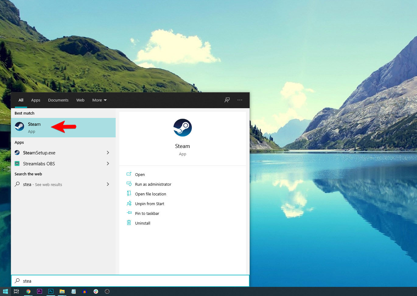Open Notepad from the taskbar
This screenshot has width=417, height=296.
tap(73, 291)
